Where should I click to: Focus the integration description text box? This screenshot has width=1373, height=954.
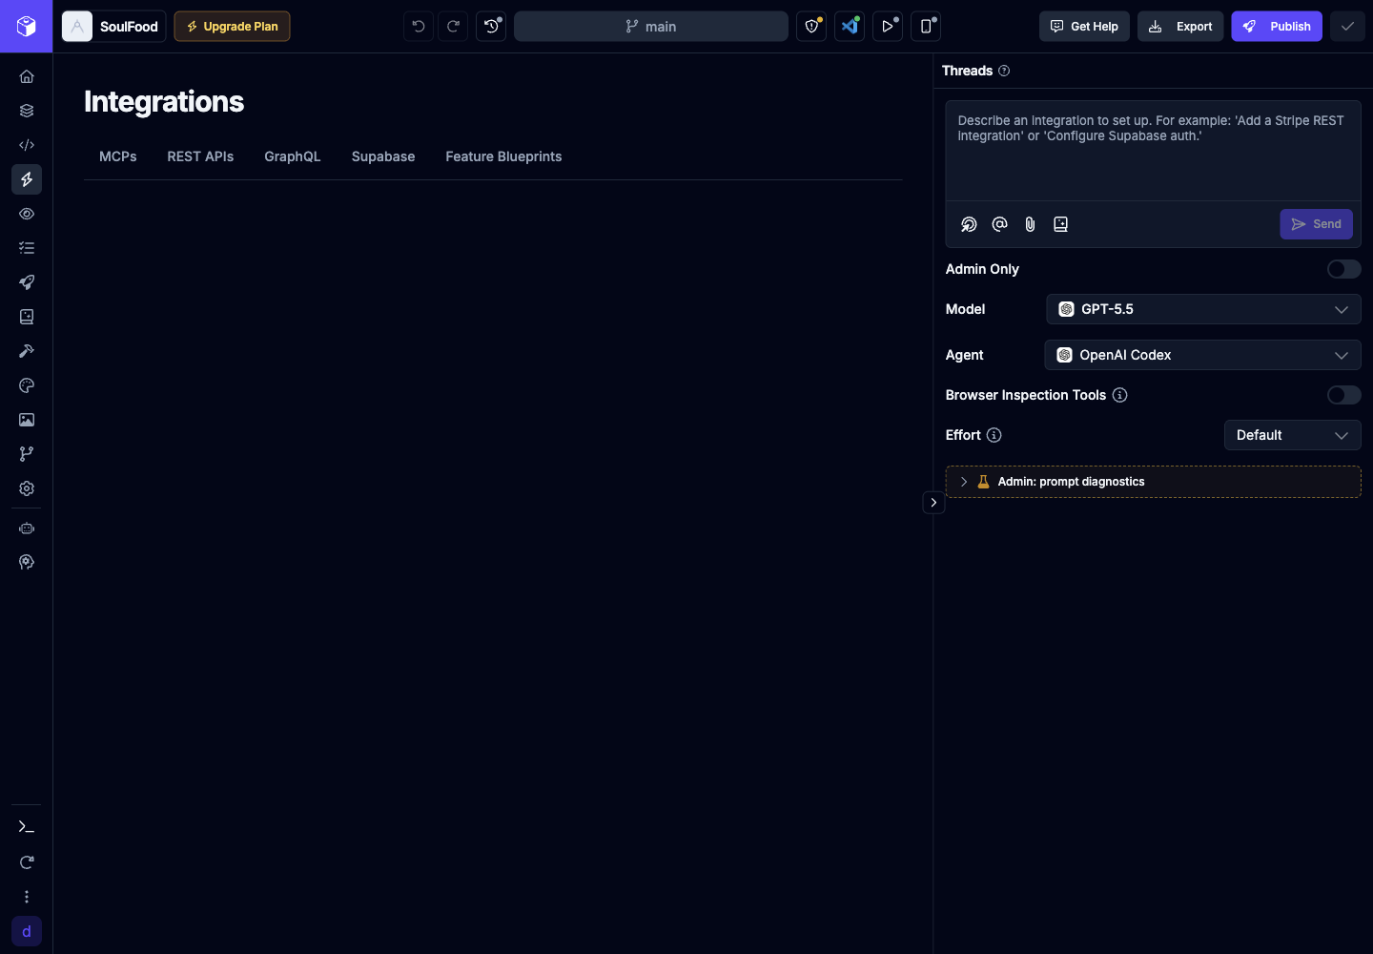(1153, 153)
